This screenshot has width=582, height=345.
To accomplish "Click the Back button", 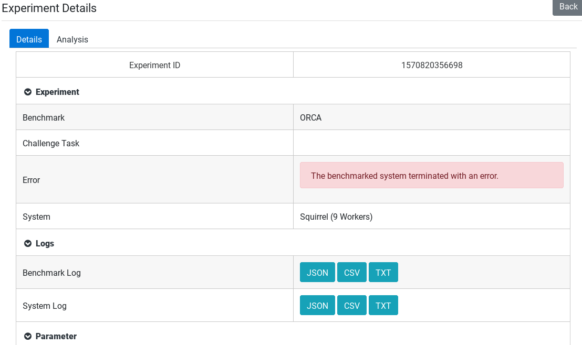I will coord(568,7).
